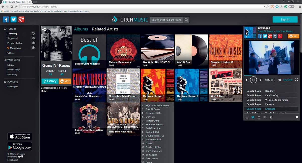This screenshot has height=163, width=302.
Task: Toggle shuffle in the player footer
Action: pyautogui.click(x=253, y=117)
